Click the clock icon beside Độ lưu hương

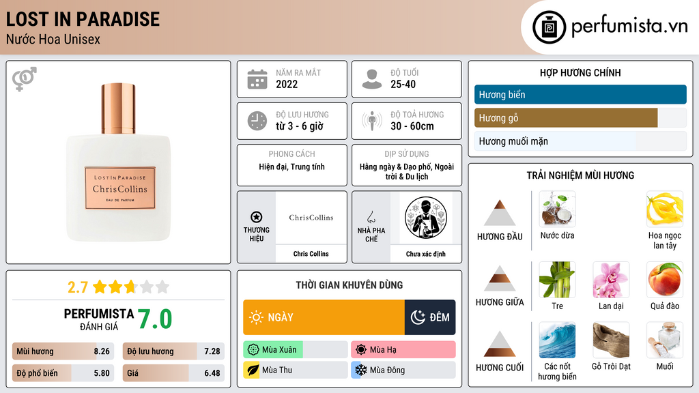coord(257,121)
